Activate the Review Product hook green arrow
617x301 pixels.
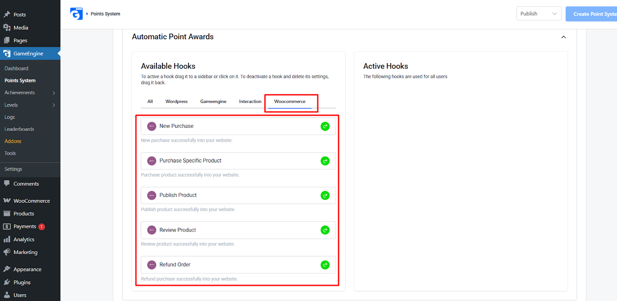[x=325, y=230]
